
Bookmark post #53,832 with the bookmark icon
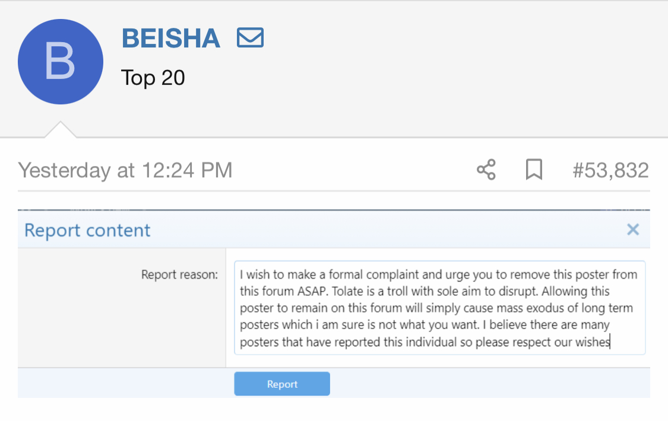[534, 171]
